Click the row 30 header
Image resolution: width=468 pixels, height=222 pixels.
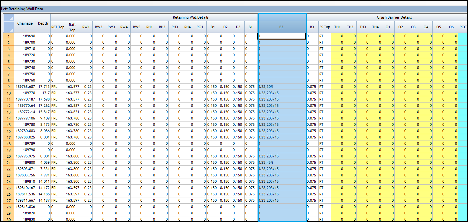[x=8, y=219]
